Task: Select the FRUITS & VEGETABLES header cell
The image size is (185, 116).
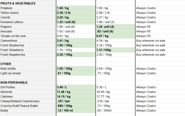Action: (18, 3)
